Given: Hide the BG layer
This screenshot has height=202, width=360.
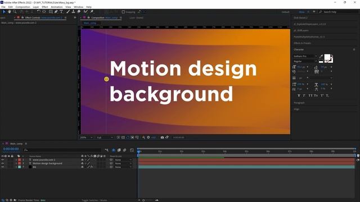Looking at the screenshot, I should [x=2, y=167].
